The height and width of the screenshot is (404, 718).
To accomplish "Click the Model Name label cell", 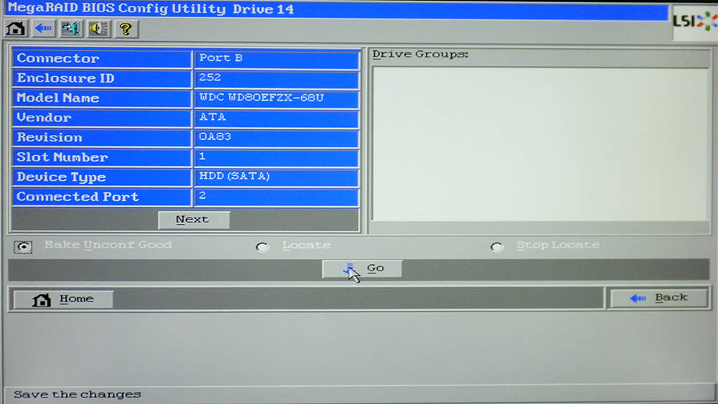I will pos(102,98).
